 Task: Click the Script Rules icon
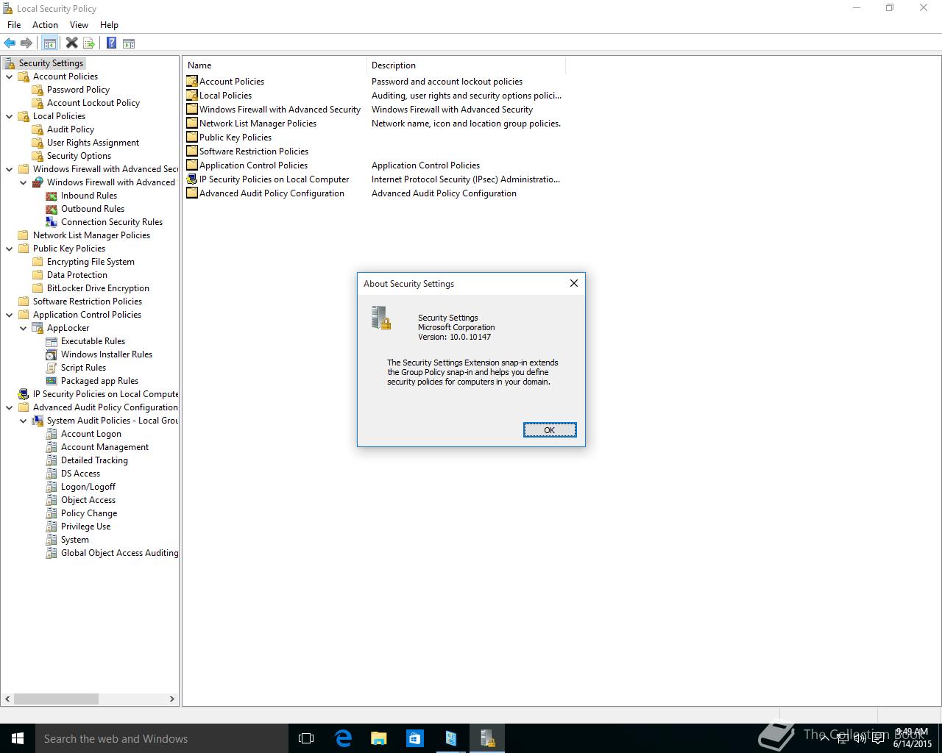coord(52,368)
